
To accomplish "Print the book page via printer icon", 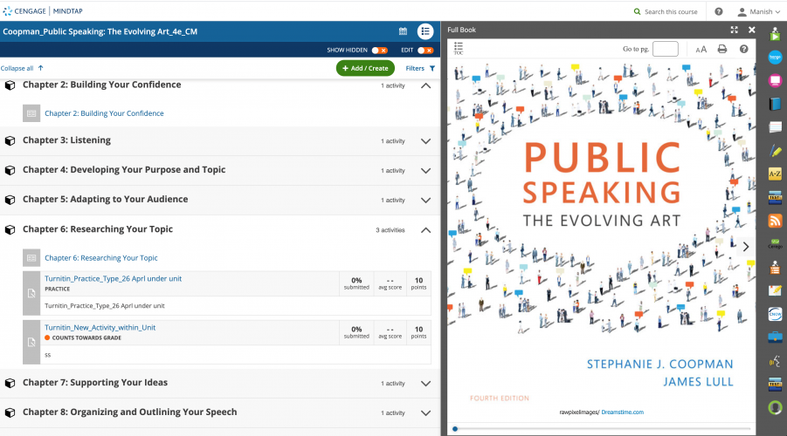I will click(721, 49).
